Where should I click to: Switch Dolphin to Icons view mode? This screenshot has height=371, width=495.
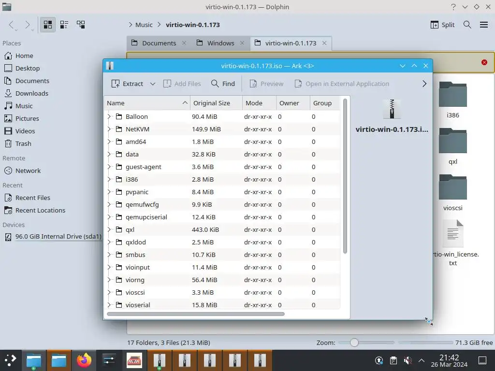point(48,25)
